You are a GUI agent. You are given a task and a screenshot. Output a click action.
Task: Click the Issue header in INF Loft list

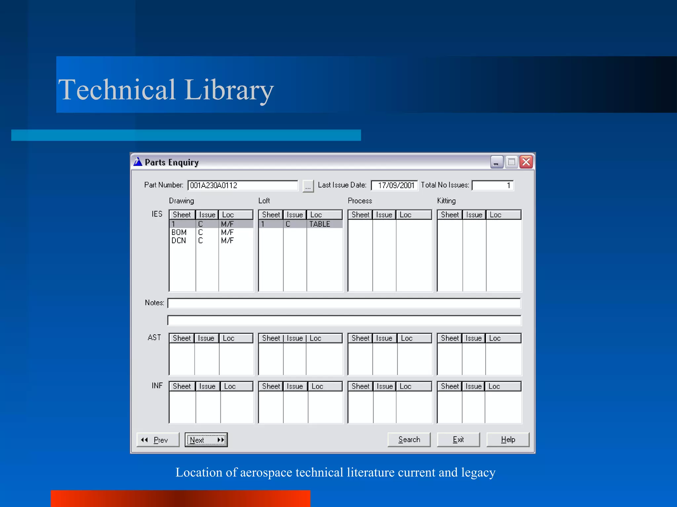[296, 386]
